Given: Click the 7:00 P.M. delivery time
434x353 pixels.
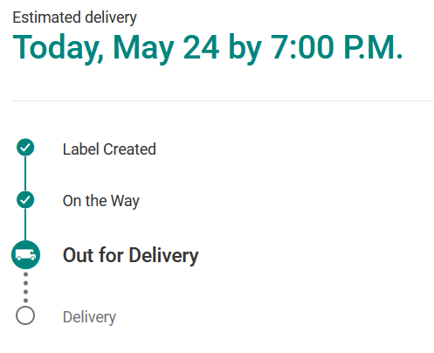Looking at the screenshot, I should 337,47.
